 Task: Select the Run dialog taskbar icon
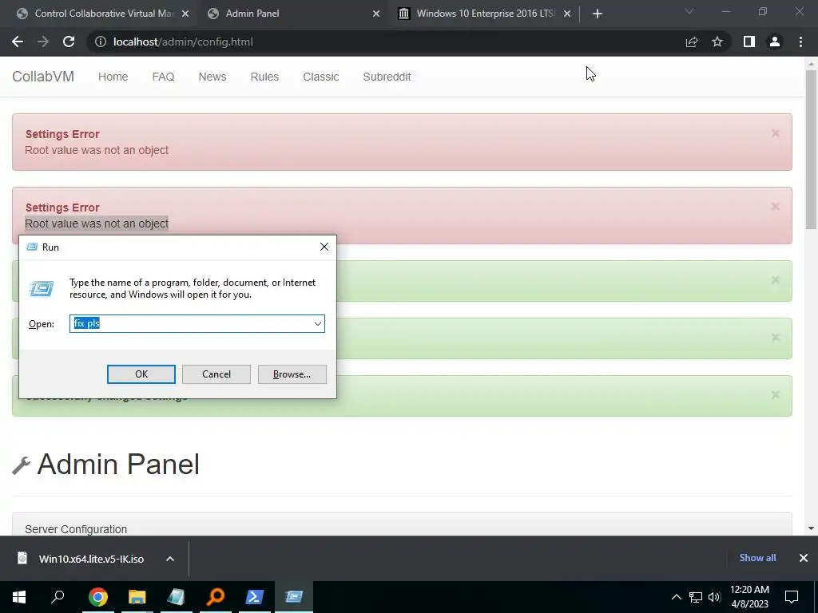pyautogui.click(x=294, y=597)
